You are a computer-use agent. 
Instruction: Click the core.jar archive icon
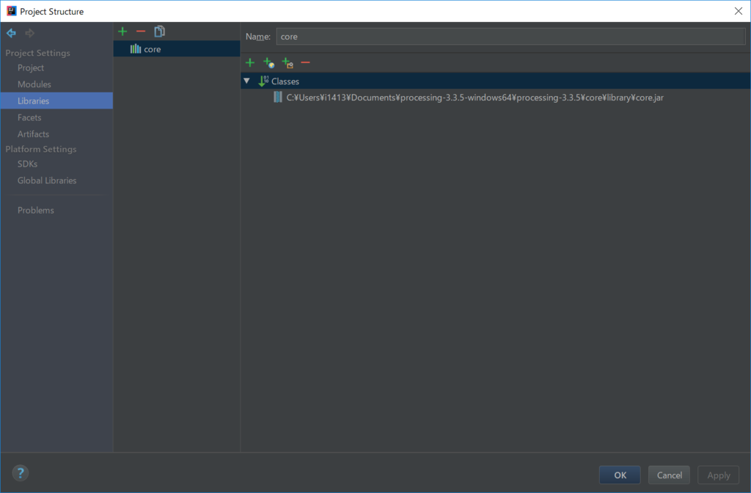point(278,98)
